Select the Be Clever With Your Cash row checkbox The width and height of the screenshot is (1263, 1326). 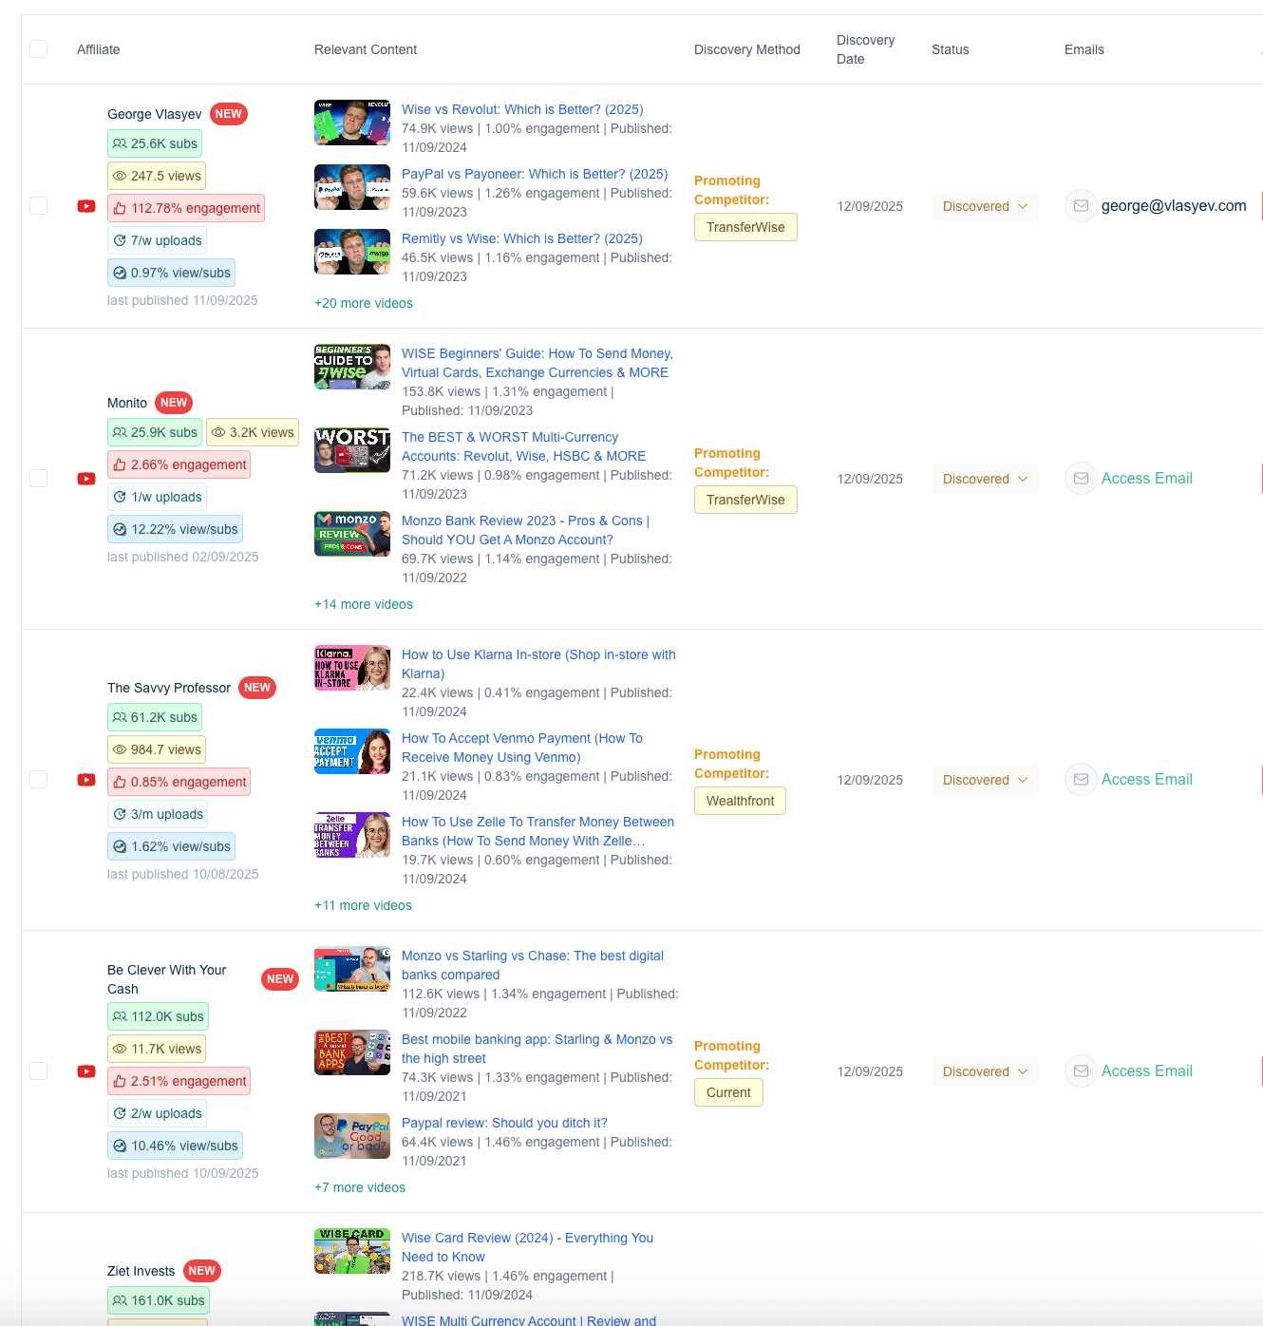pos(39,1071)
